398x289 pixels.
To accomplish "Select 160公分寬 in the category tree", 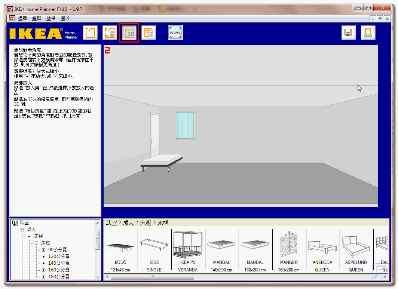I will (59, 270).
